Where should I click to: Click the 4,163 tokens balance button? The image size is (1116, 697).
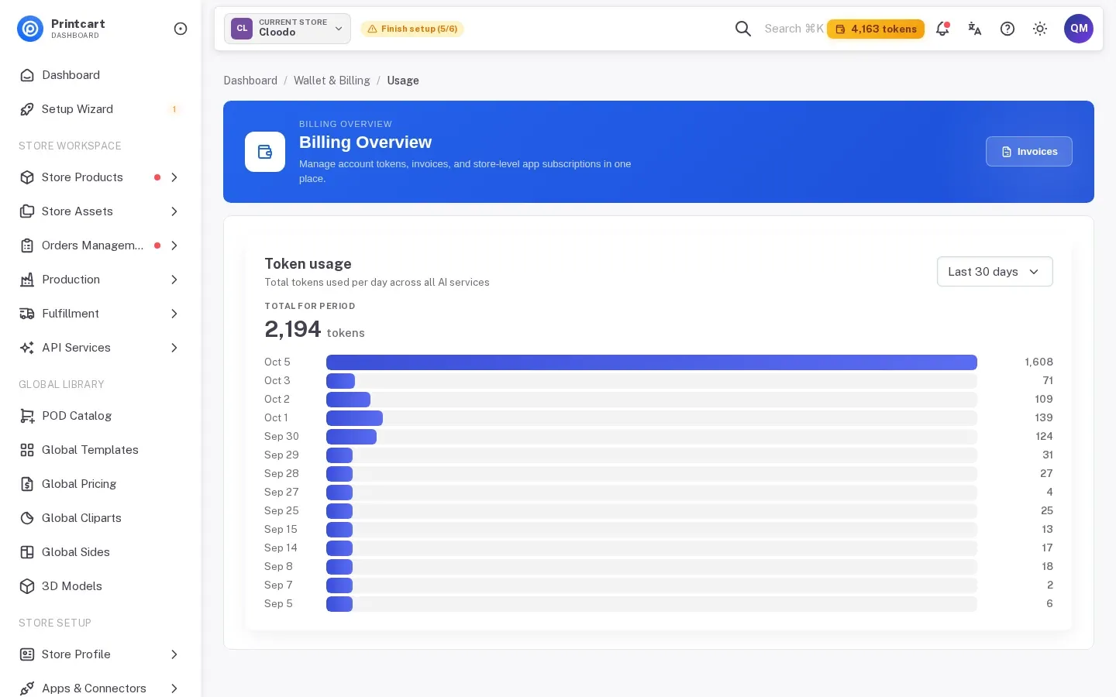pos(876,29)
